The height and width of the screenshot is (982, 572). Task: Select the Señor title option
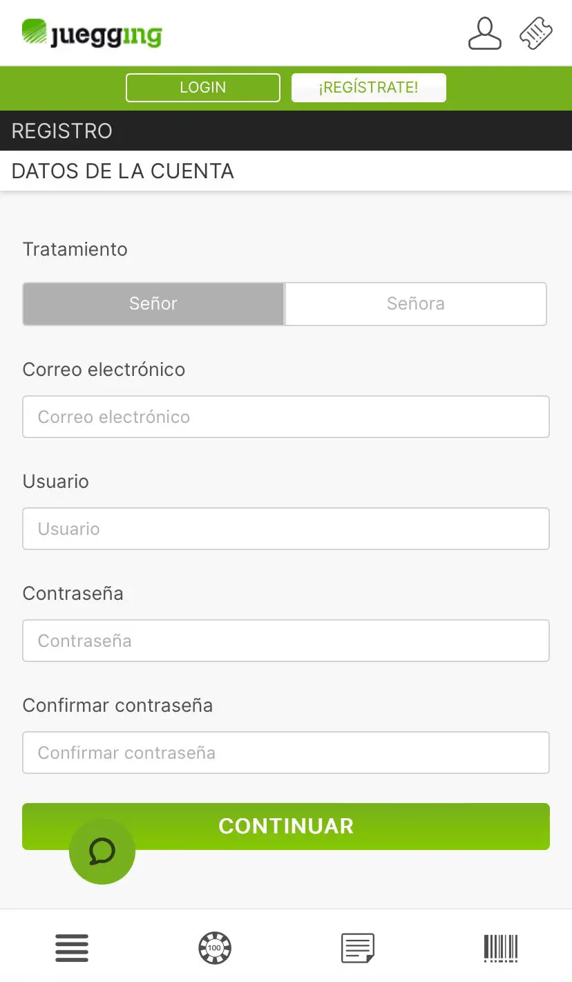153,303
